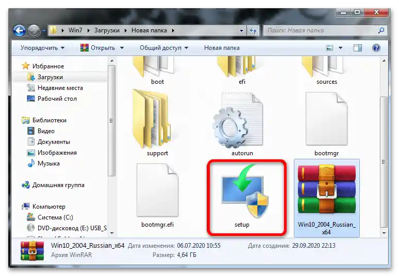Click the Загрузки breadcrumb segment

pos(107,30)
